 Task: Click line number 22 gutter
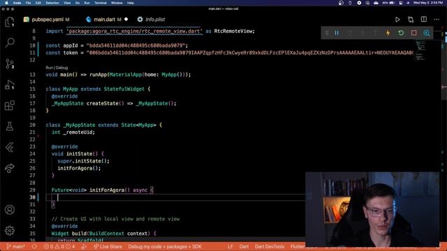(33, 139)
